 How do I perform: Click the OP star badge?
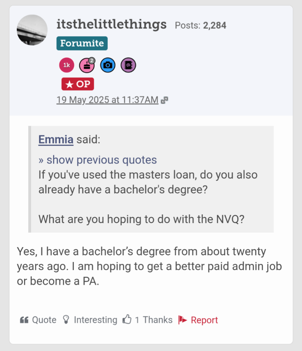(78, 84)
